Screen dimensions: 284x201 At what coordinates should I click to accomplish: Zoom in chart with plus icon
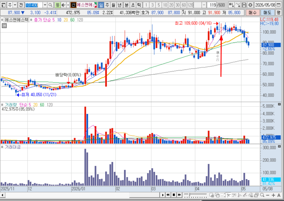click(x=273, y=195)
